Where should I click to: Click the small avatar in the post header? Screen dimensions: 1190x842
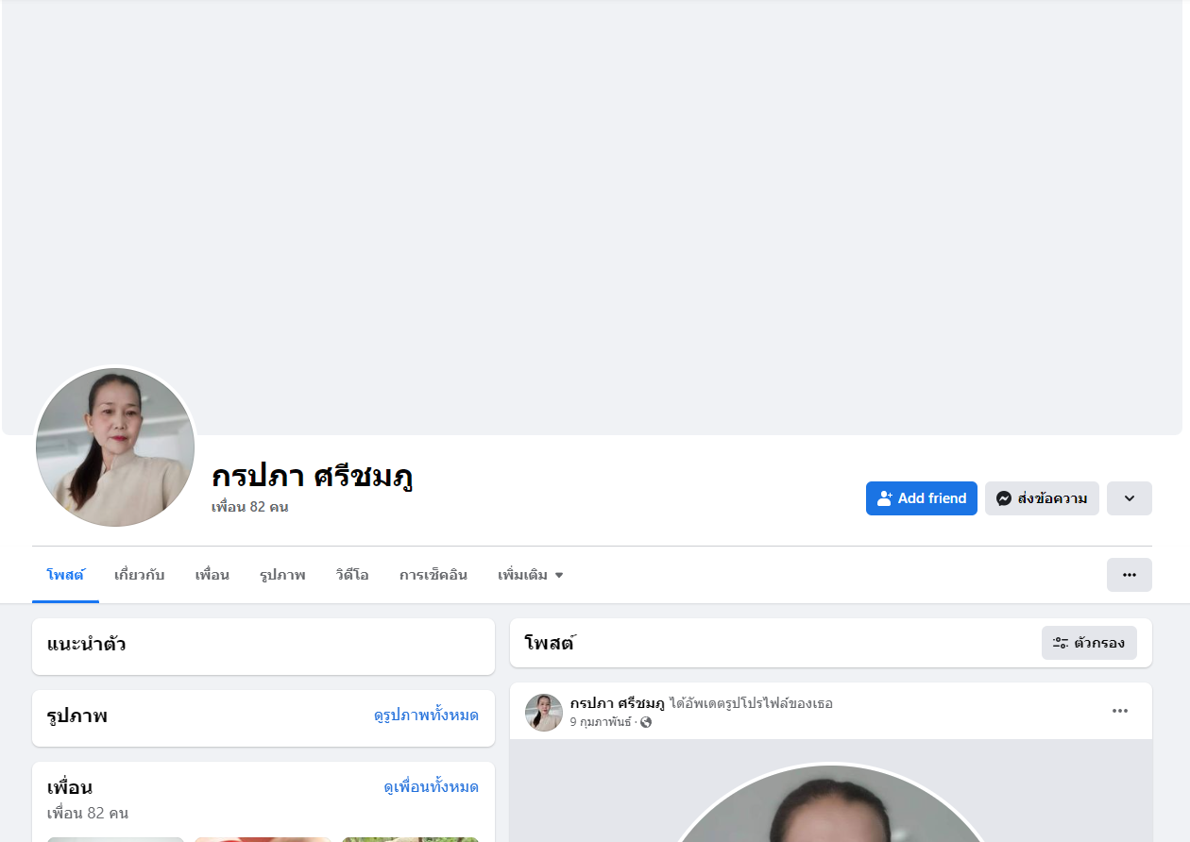(544, 713)
